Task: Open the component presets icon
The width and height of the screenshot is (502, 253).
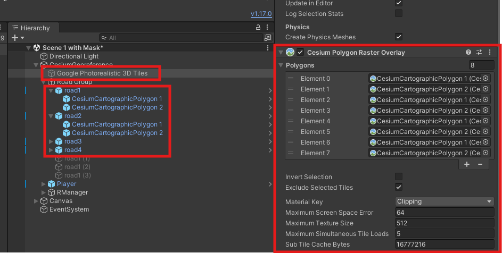Action: point(479,52)
